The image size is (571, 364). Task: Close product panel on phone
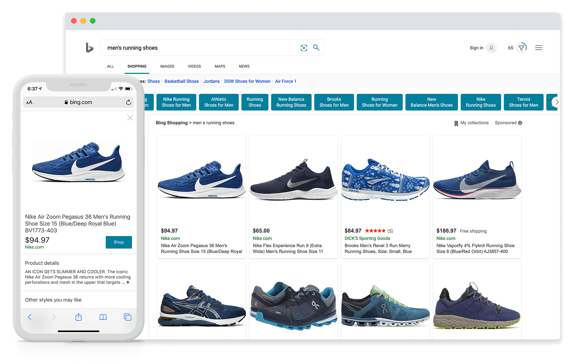pyautogui.click(x=130, y=118)
